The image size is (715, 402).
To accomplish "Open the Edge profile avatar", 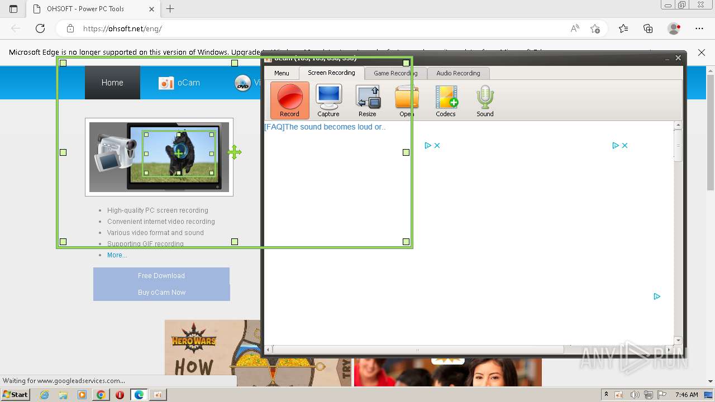I will coord(674,28).
